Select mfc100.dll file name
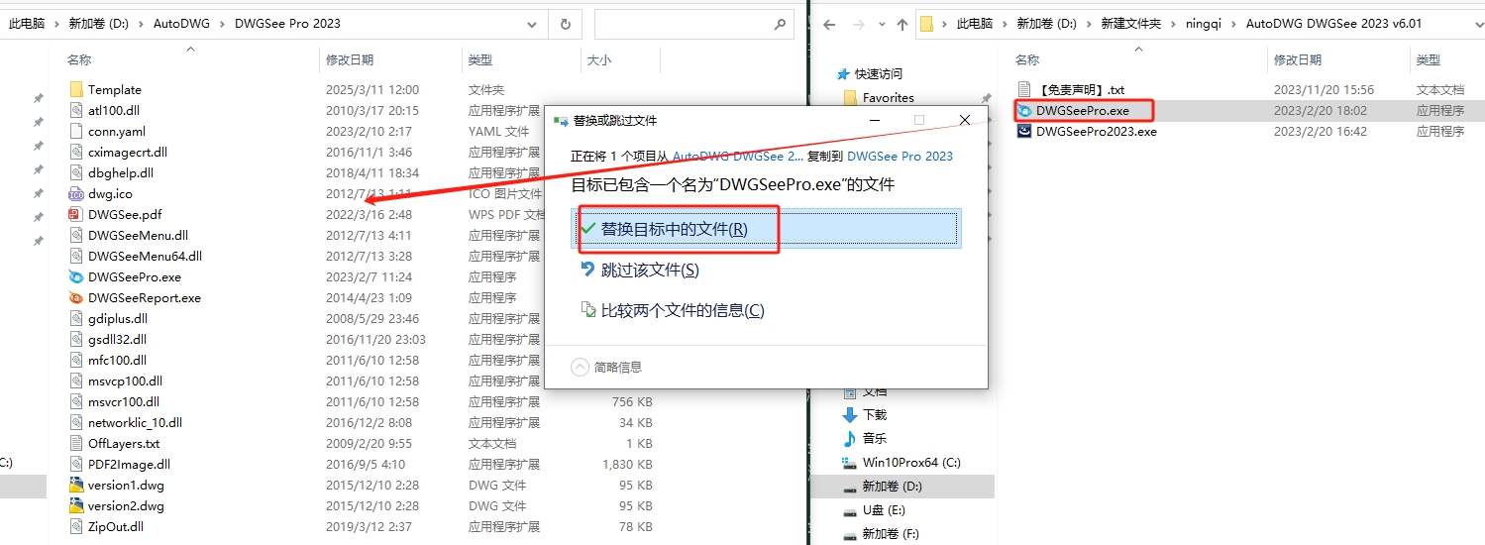The height and width of the screenshot is (545, 1485). [117, 360]
